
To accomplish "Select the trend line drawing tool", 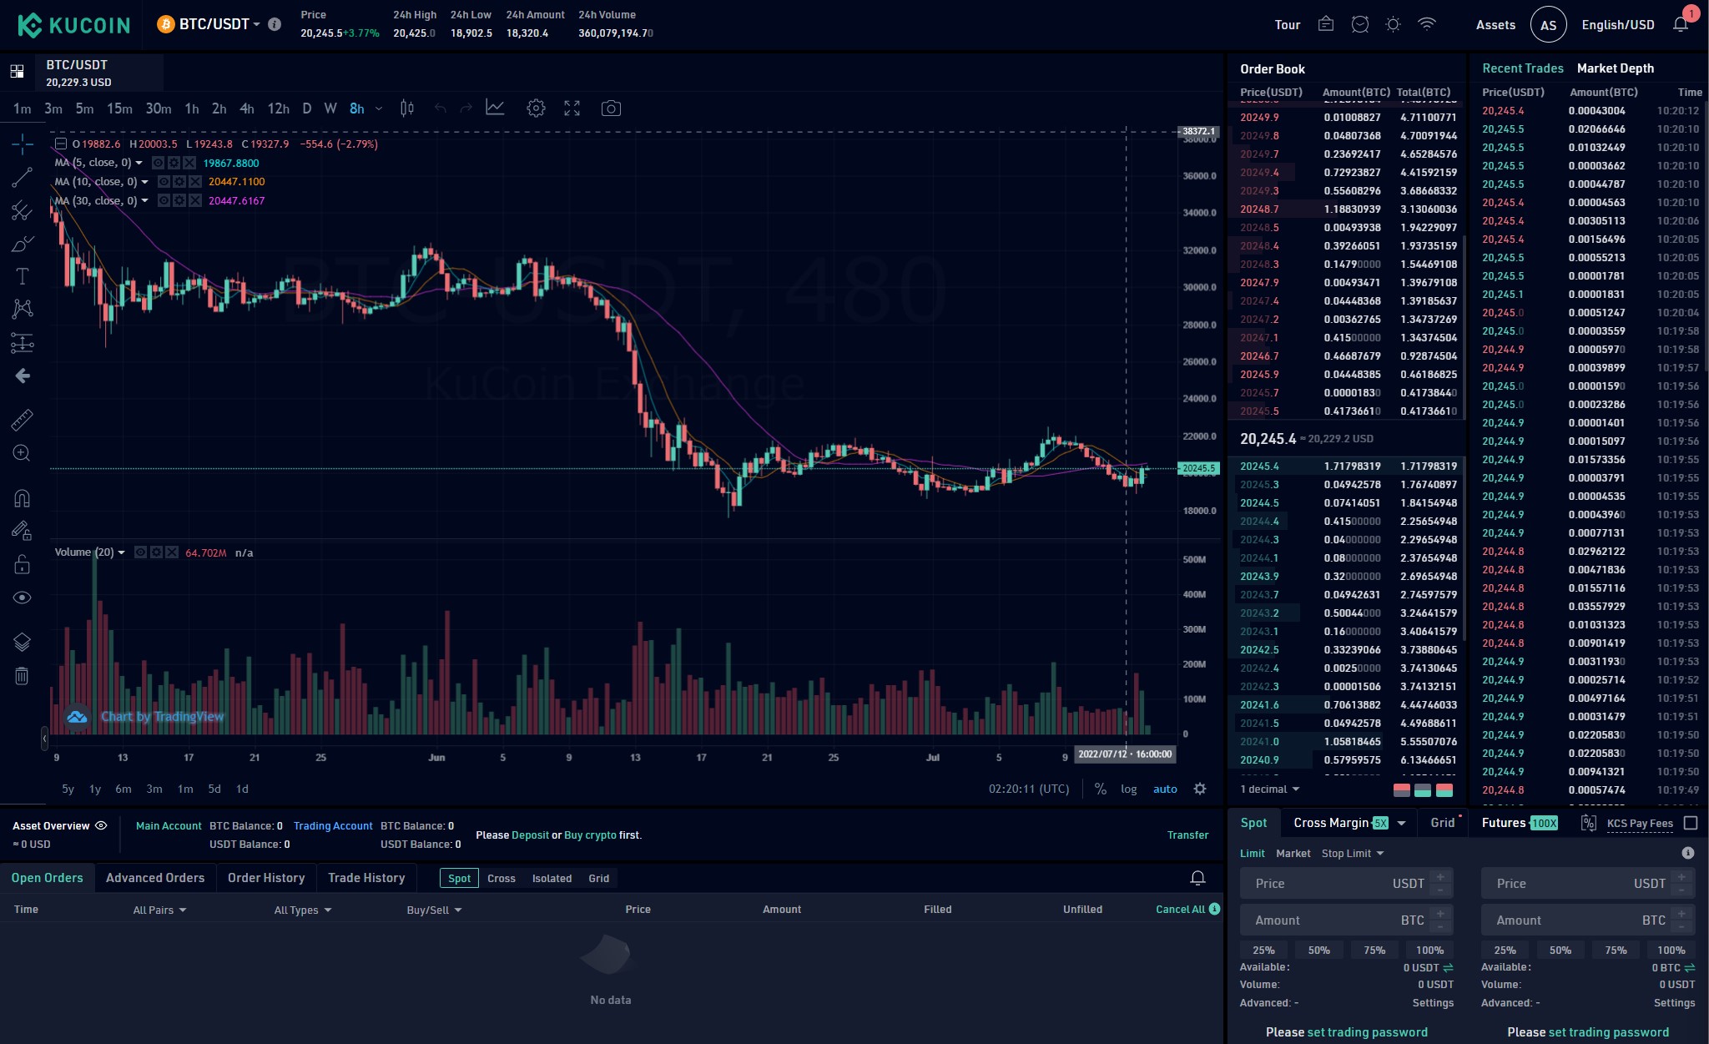I will click(x=23, y=177).
